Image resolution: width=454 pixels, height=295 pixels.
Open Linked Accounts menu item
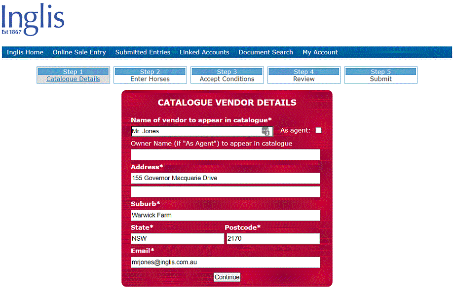(x=204, y=52)
